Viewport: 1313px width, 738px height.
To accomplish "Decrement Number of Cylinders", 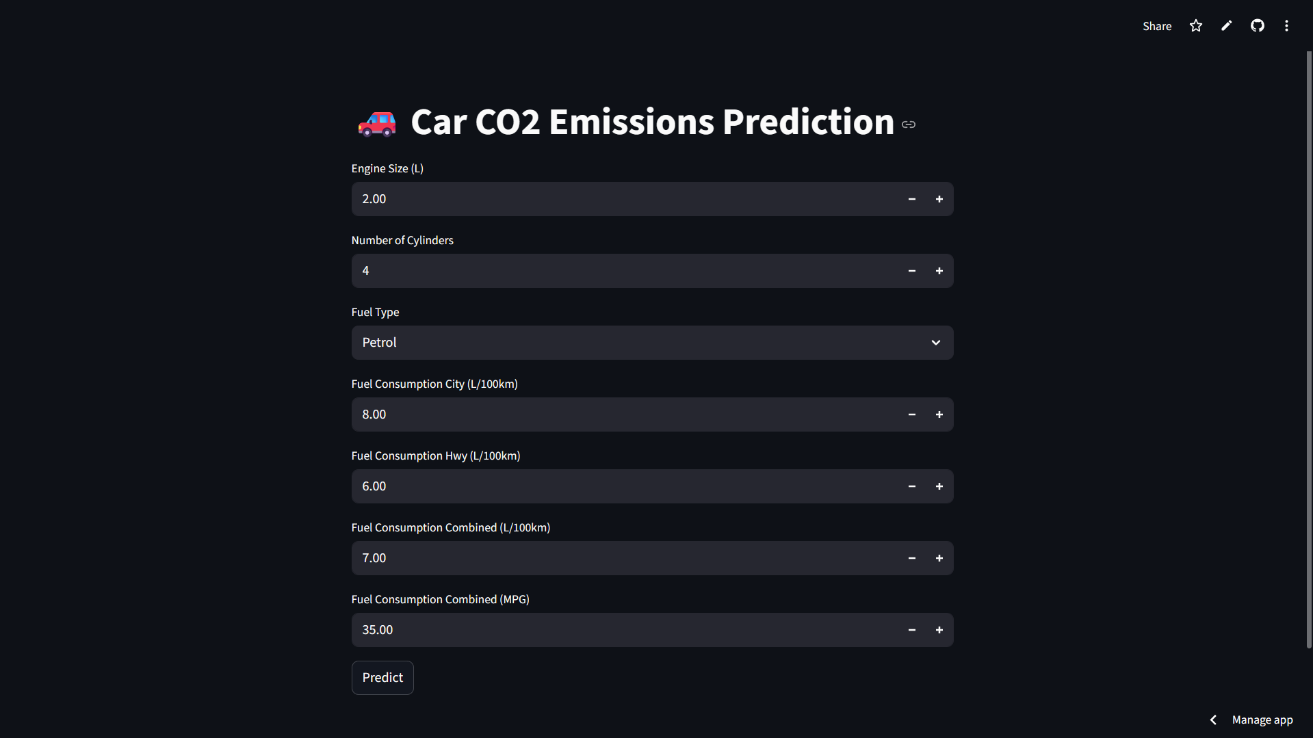I will pyautogui.click(x=912, y=271).
